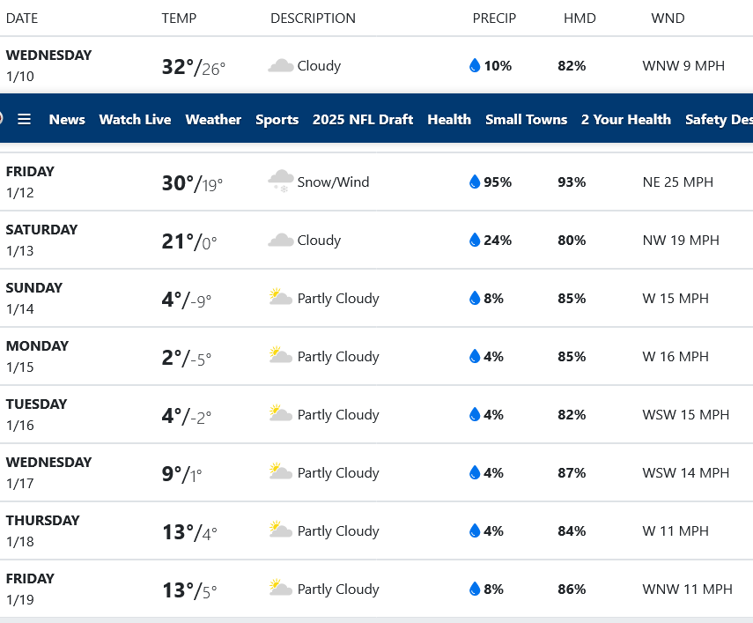Open the Weather nav item
Viewport: 753px width, 623px height.
[213, 119]
